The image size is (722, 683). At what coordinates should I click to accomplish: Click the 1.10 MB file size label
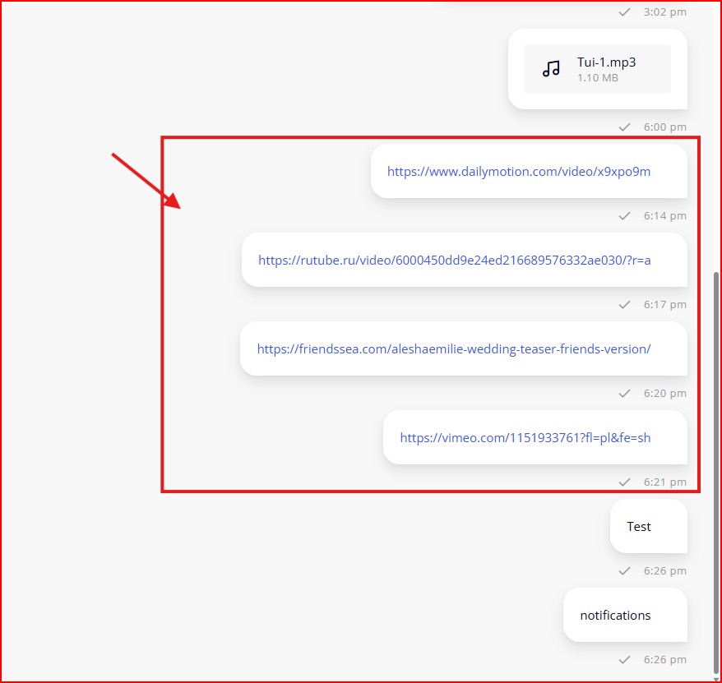597,78
